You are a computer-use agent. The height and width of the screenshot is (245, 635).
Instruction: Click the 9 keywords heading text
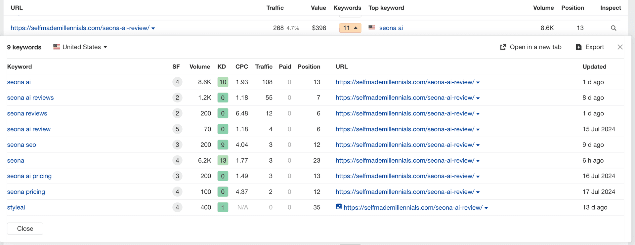[24, 47]
